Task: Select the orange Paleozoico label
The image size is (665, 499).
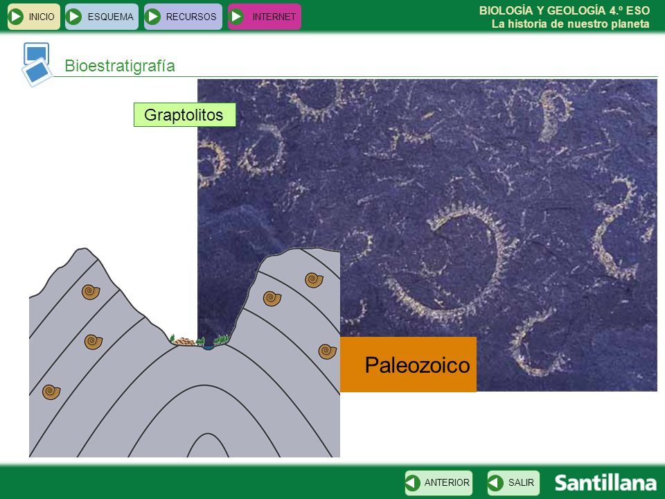Action: click(x=408, y=365)
